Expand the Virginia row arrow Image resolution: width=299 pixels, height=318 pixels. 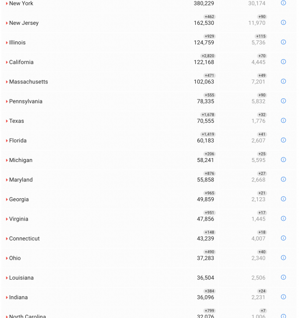(x=7, y=219)
